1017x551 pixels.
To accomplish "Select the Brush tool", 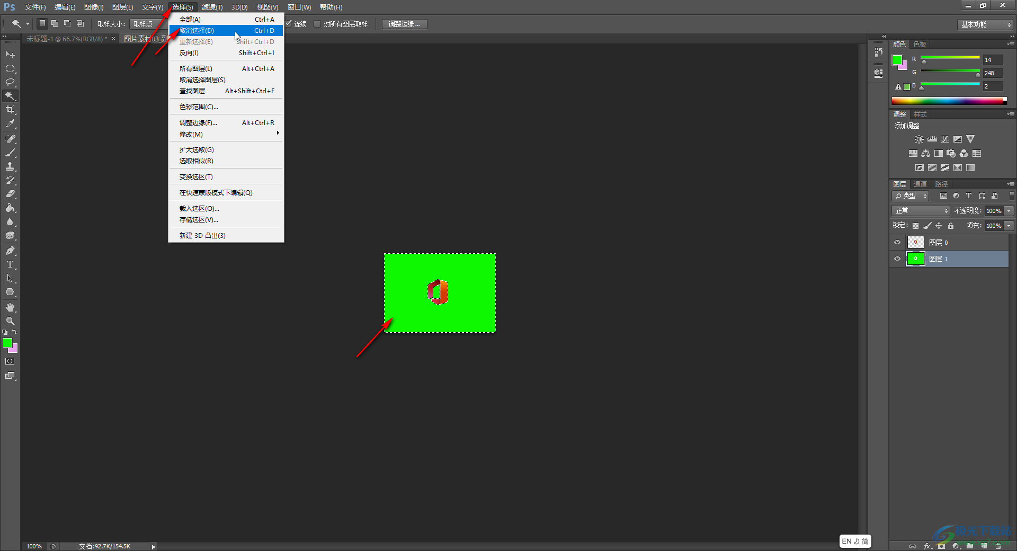I will (x=10, y=153).
